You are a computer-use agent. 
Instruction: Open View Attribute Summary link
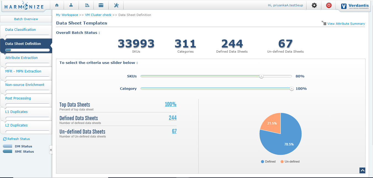pyautogui.click(x=346, y=24)
